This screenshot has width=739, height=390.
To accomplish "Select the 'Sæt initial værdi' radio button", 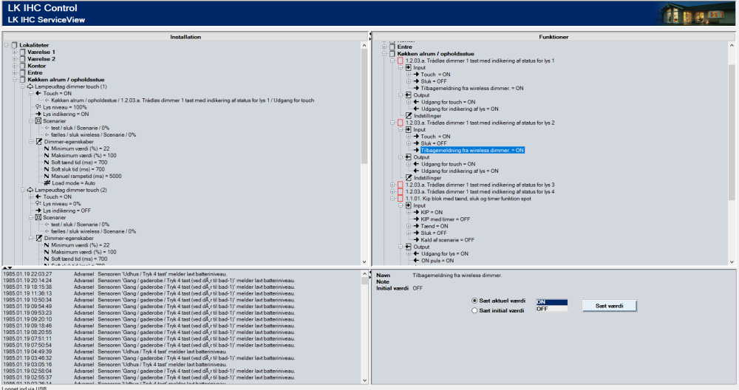I will click(474, 311).
